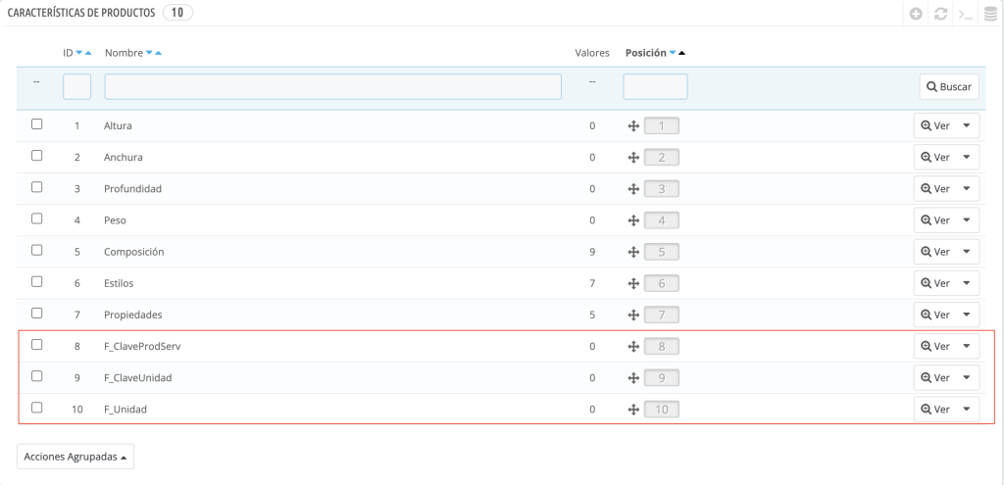Open the SQL query terminal icon
This screenshot has height=485, width=1004.
(965, 14)
